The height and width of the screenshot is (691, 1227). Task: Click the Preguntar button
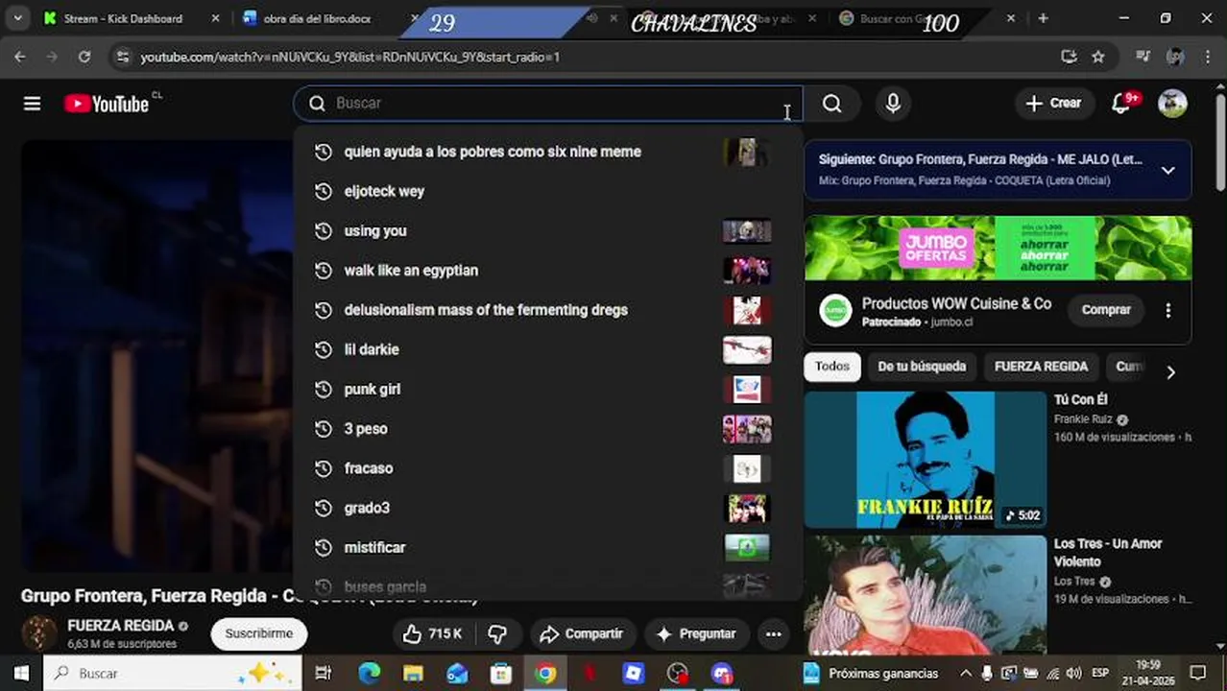point(696,633)
